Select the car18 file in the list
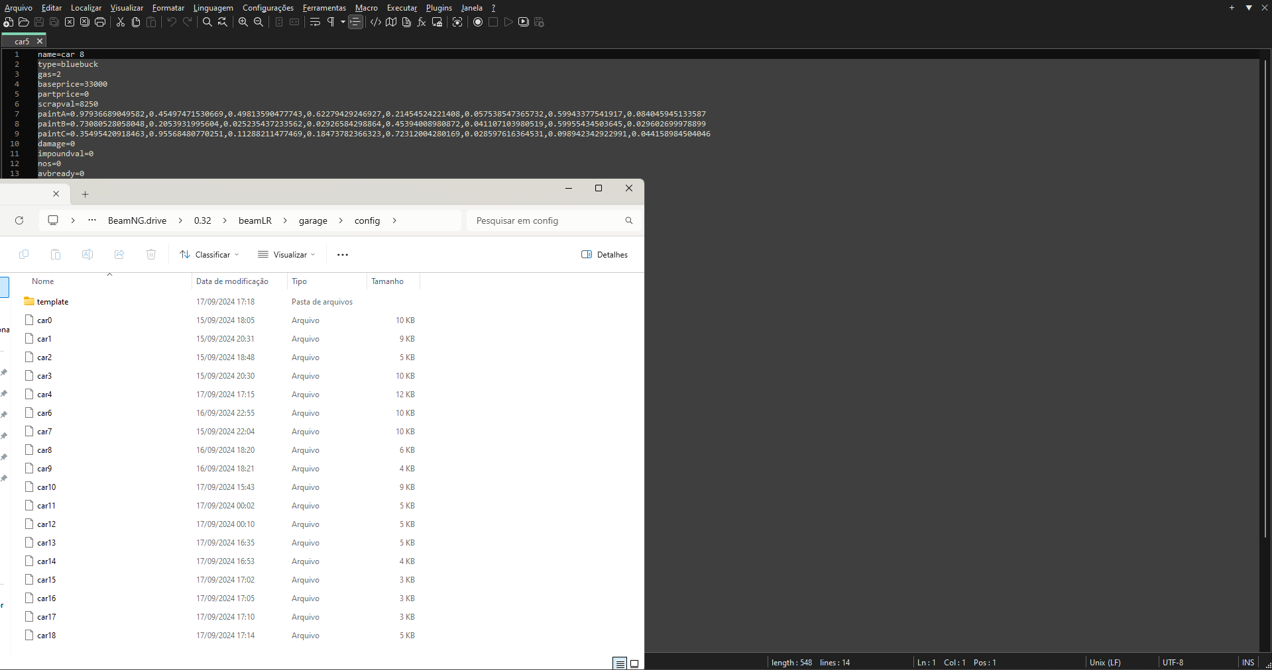 [221, 635]
